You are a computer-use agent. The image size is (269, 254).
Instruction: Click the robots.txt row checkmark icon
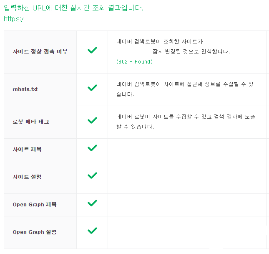point(92,88)
